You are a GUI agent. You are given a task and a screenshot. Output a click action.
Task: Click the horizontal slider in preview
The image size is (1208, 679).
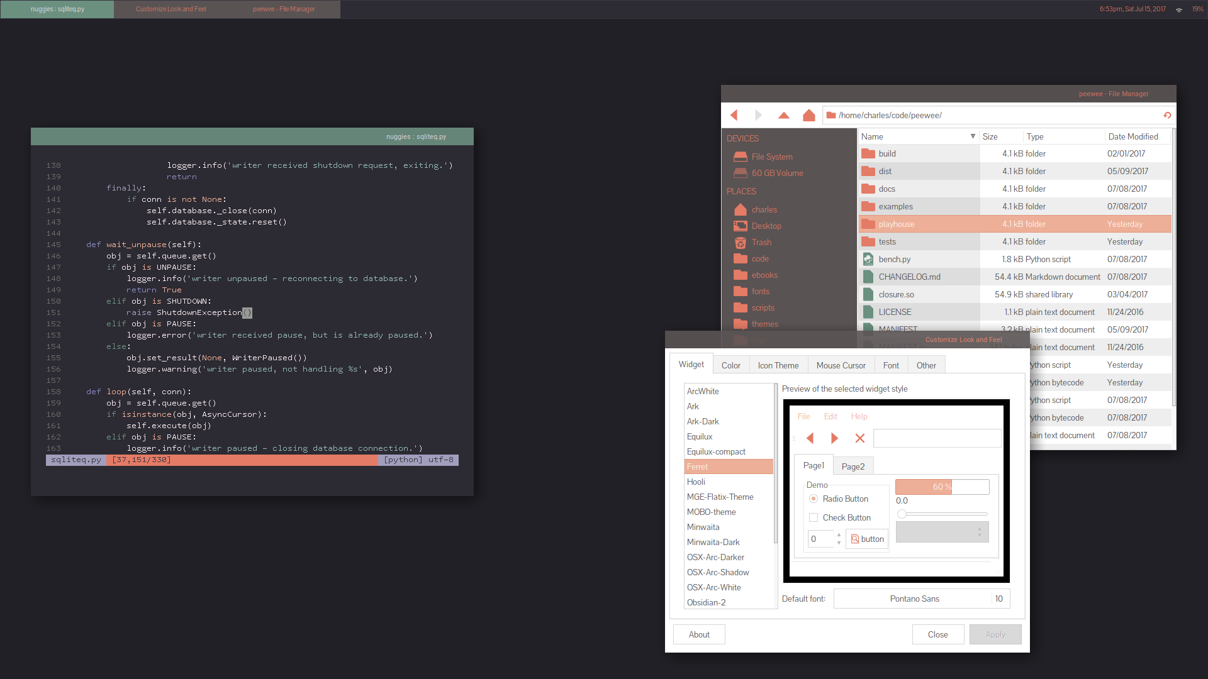pos(944,514)
